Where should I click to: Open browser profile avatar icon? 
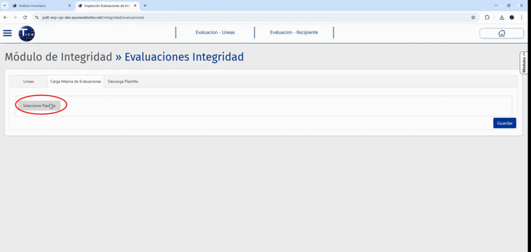[x=512, y=17]
